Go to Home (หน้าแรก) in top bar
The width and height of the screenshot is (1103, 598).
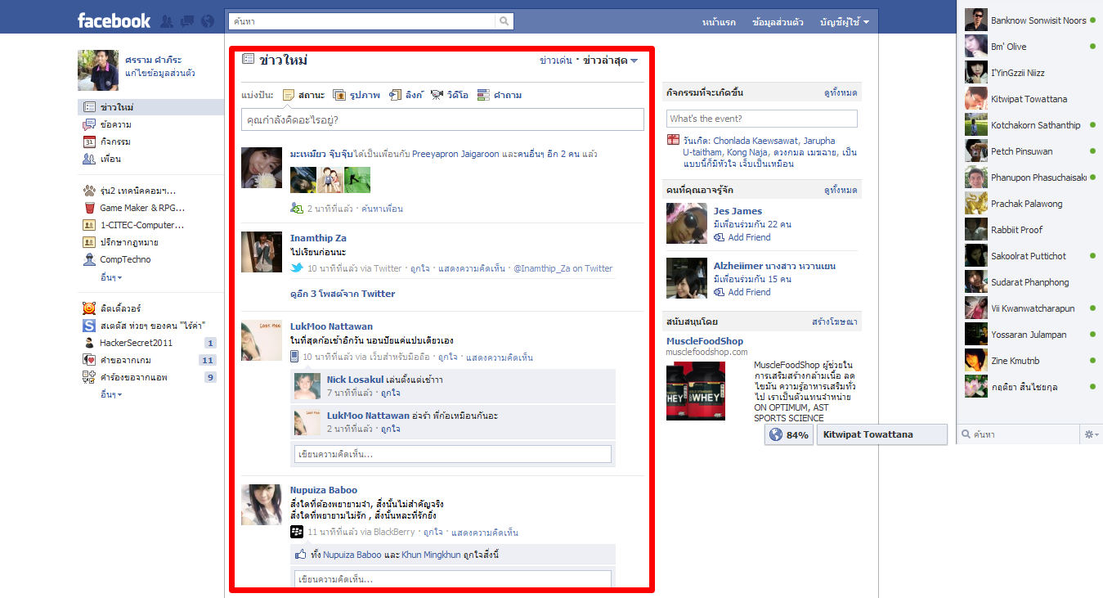(719, 22)
